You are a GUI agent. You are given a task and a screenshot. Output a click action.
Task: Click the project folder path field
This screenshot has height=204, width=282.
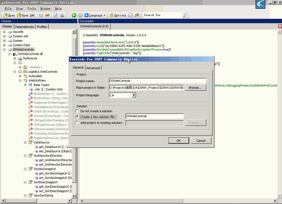(x=146, y=88)
